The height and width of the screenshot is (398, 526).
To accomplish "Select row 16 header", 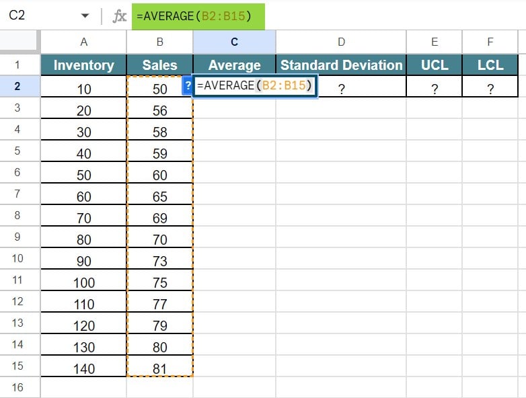I will (x=17, y=387).
